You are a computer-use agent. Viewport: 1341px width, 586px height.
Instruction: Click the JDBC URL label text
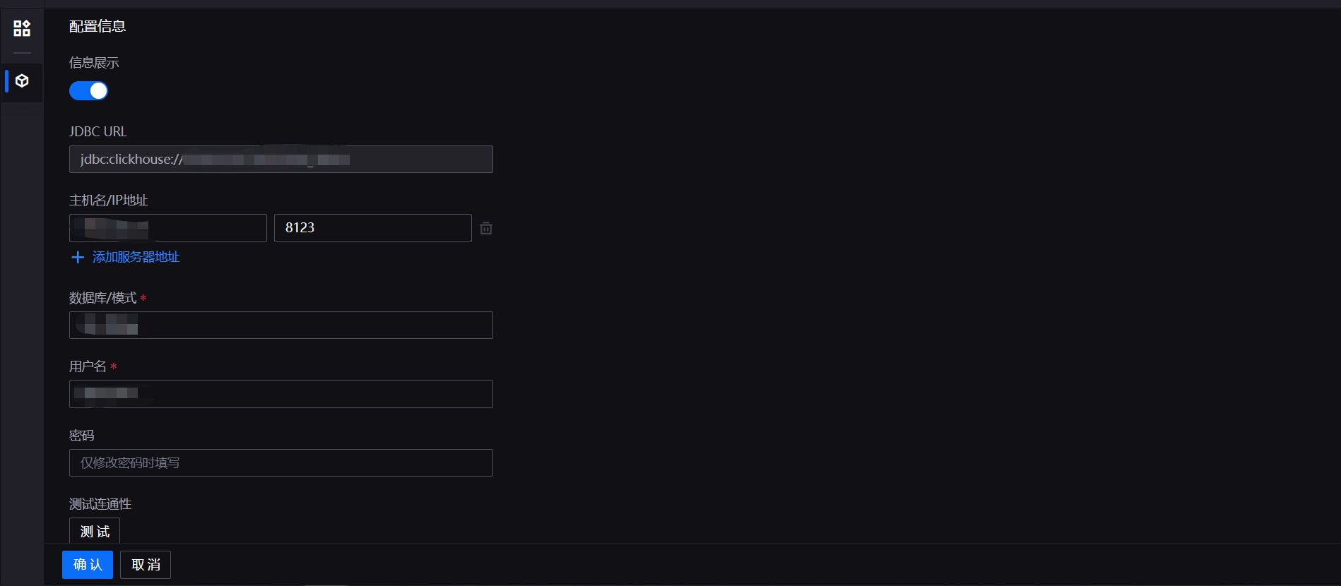tap(98, 132)
